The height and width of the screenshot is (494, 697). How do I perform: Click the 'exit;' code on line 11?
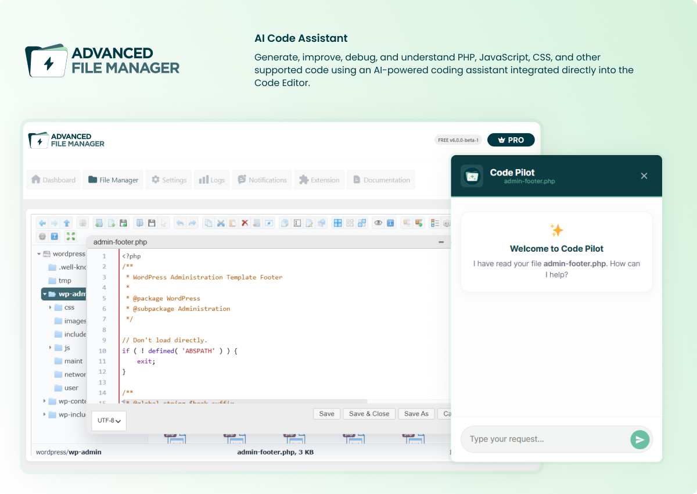(146, 361)
